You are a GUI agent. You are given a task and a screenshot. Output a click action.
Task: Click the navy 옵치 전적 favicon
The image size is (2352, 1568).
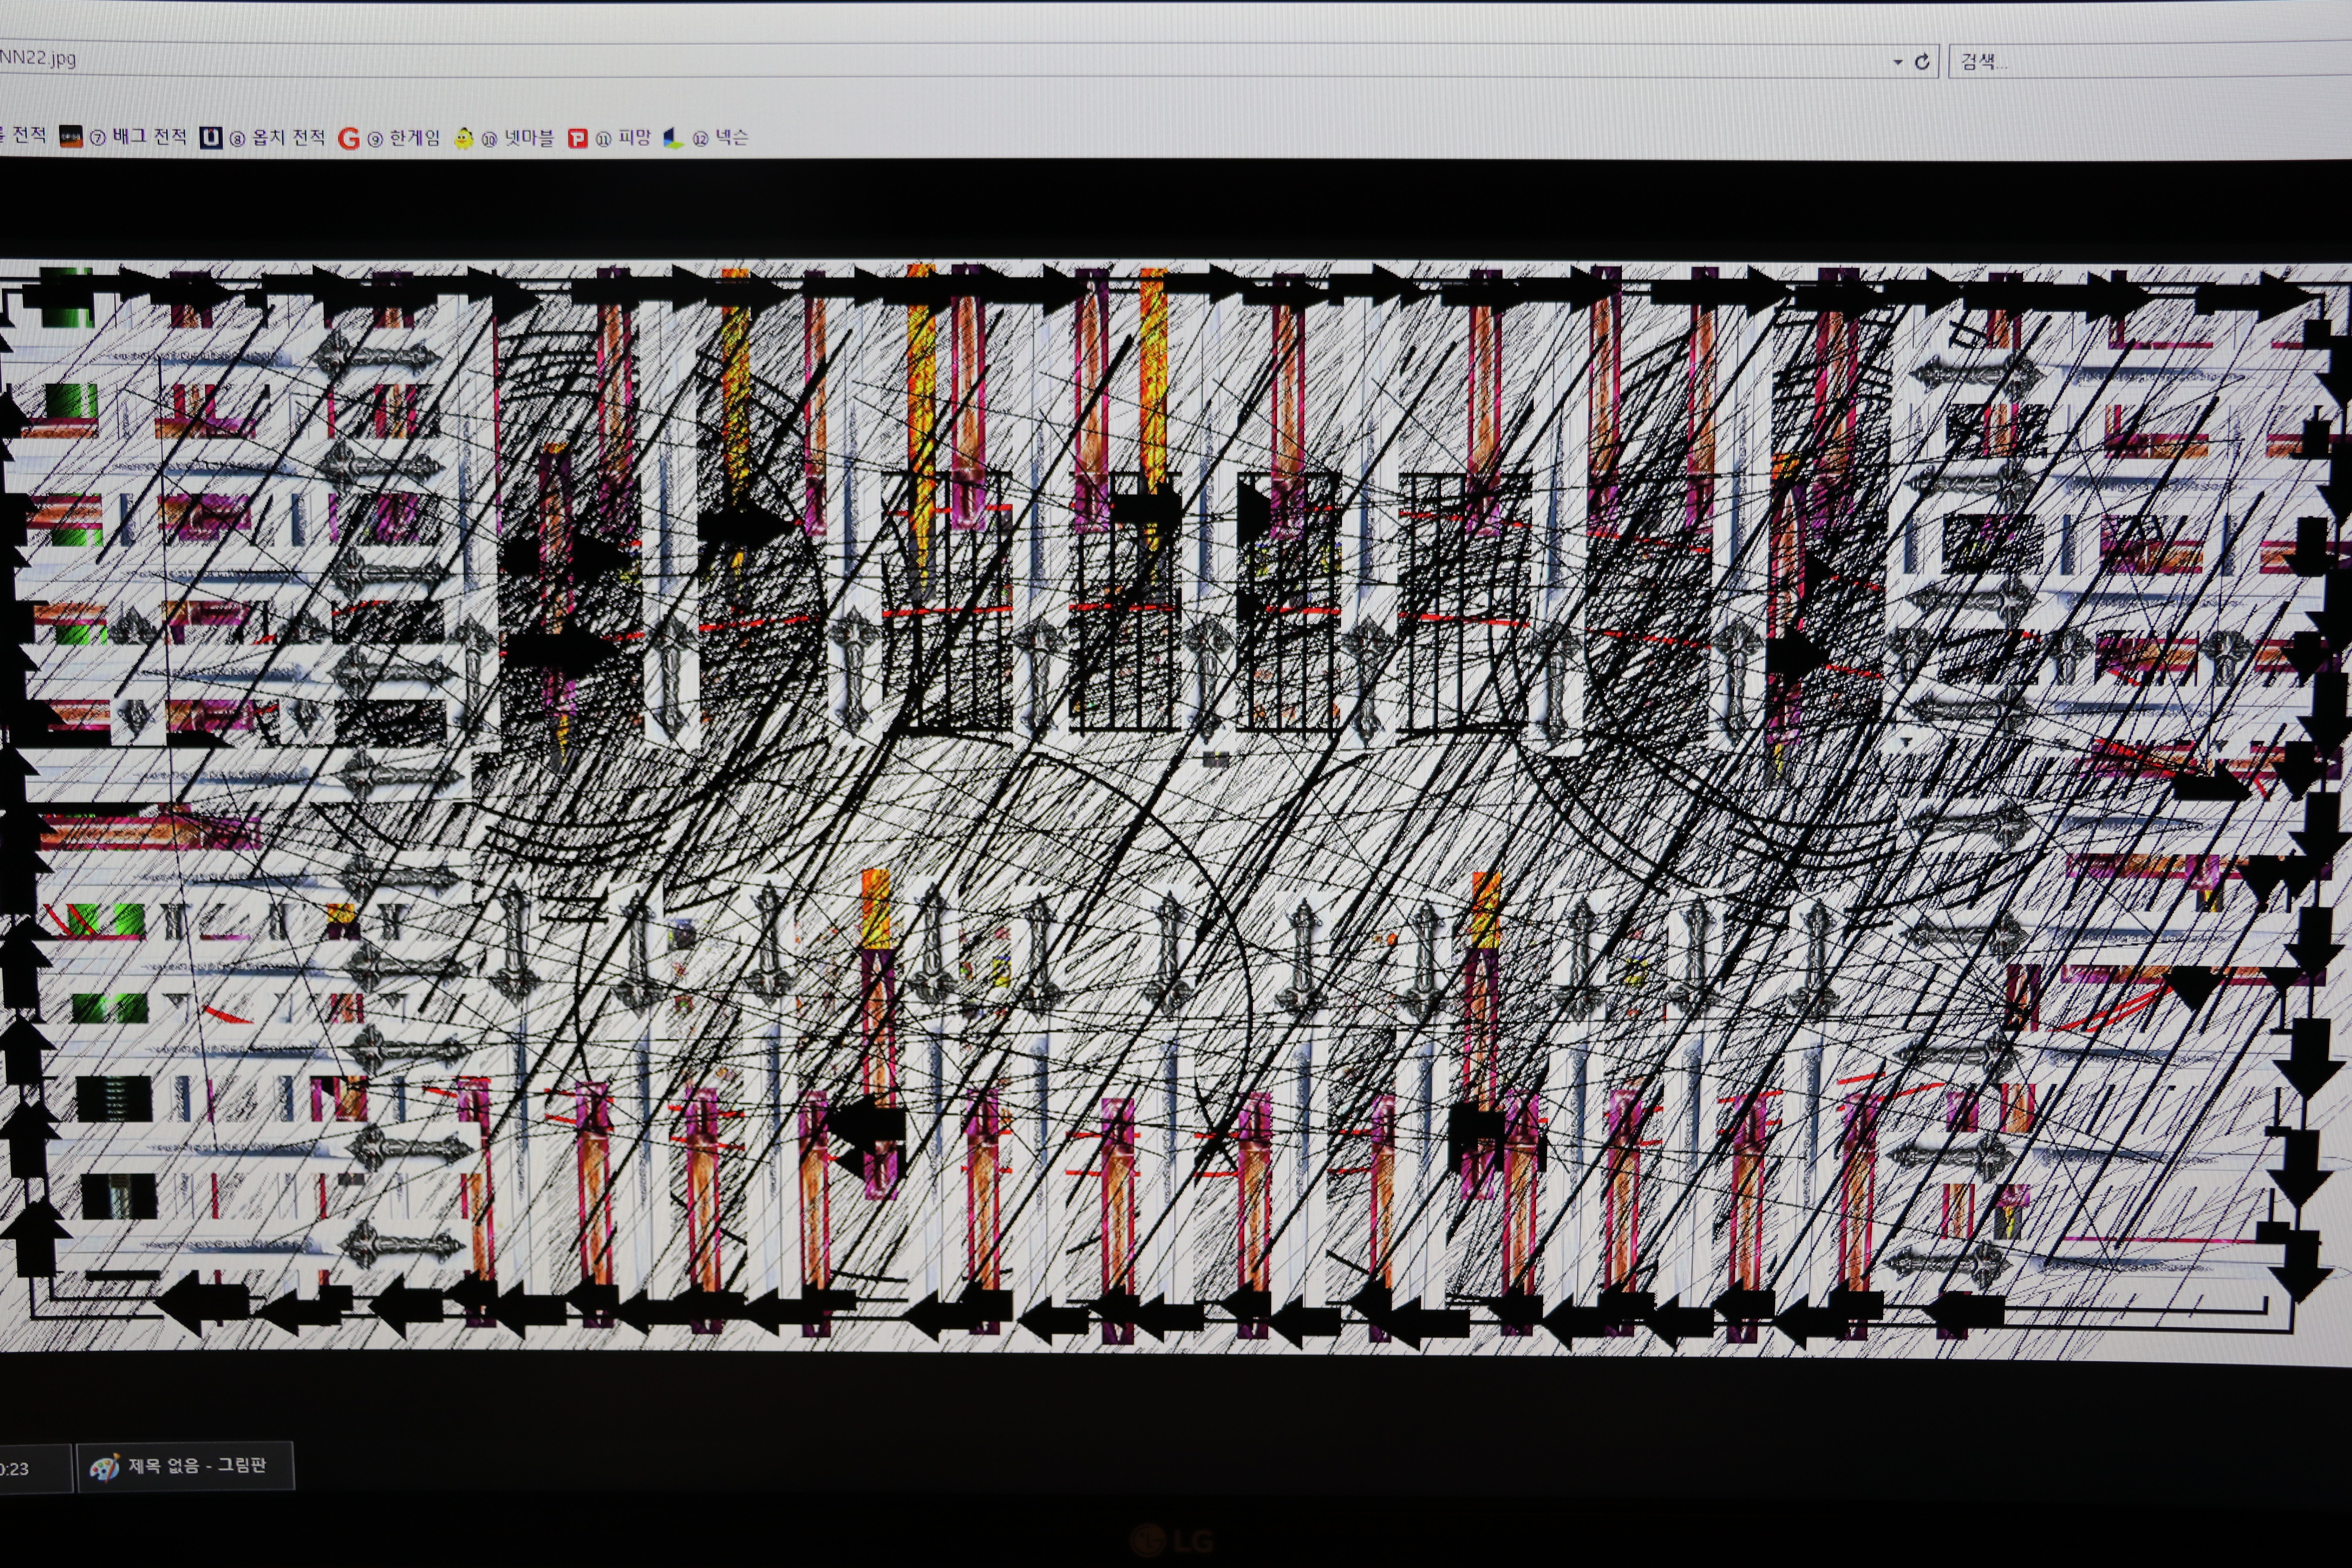click(x=210, y=138)
